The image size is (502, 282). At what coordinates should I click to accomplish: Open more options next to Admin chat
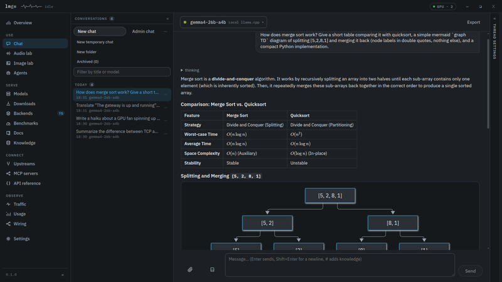point(165,31)
